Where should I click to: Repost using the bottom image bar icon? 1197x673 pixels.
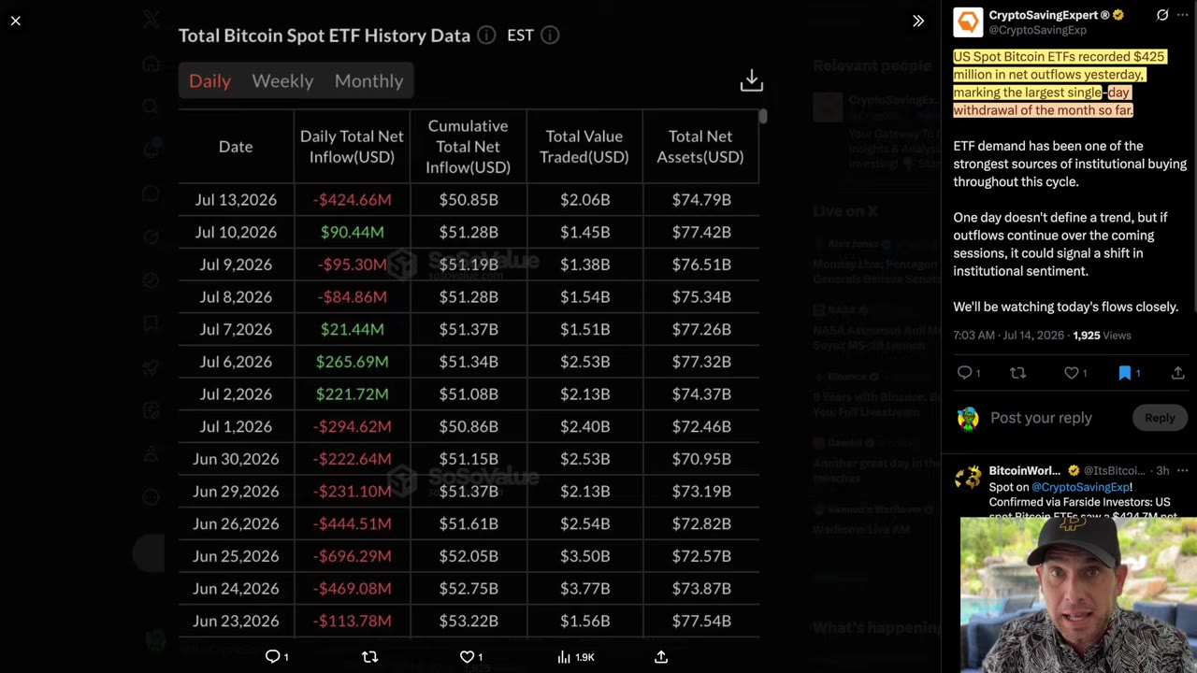(369, 657)
